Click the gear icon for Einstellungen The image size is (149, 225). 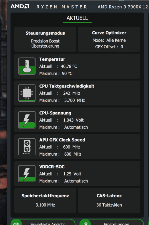85,223
